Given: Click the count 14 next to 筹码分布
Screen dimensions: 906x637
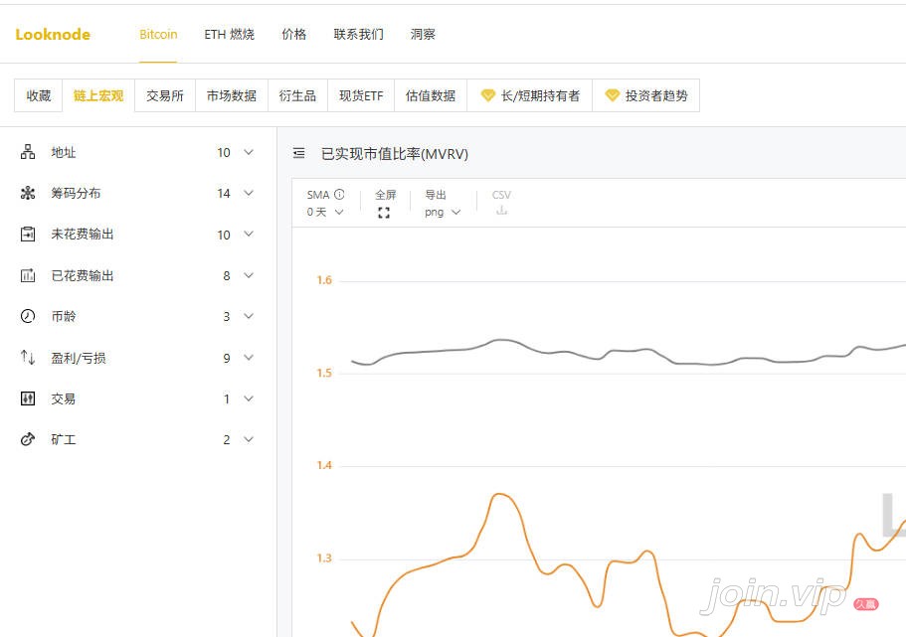Looking at the screenshot, I should pyautogui.click(x=224, y=194).
